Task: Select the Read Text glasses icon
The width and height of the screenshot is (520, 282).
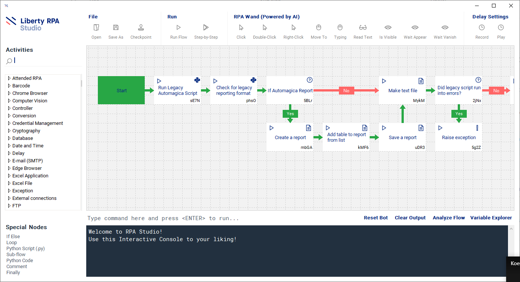Action: coord(363,28)
